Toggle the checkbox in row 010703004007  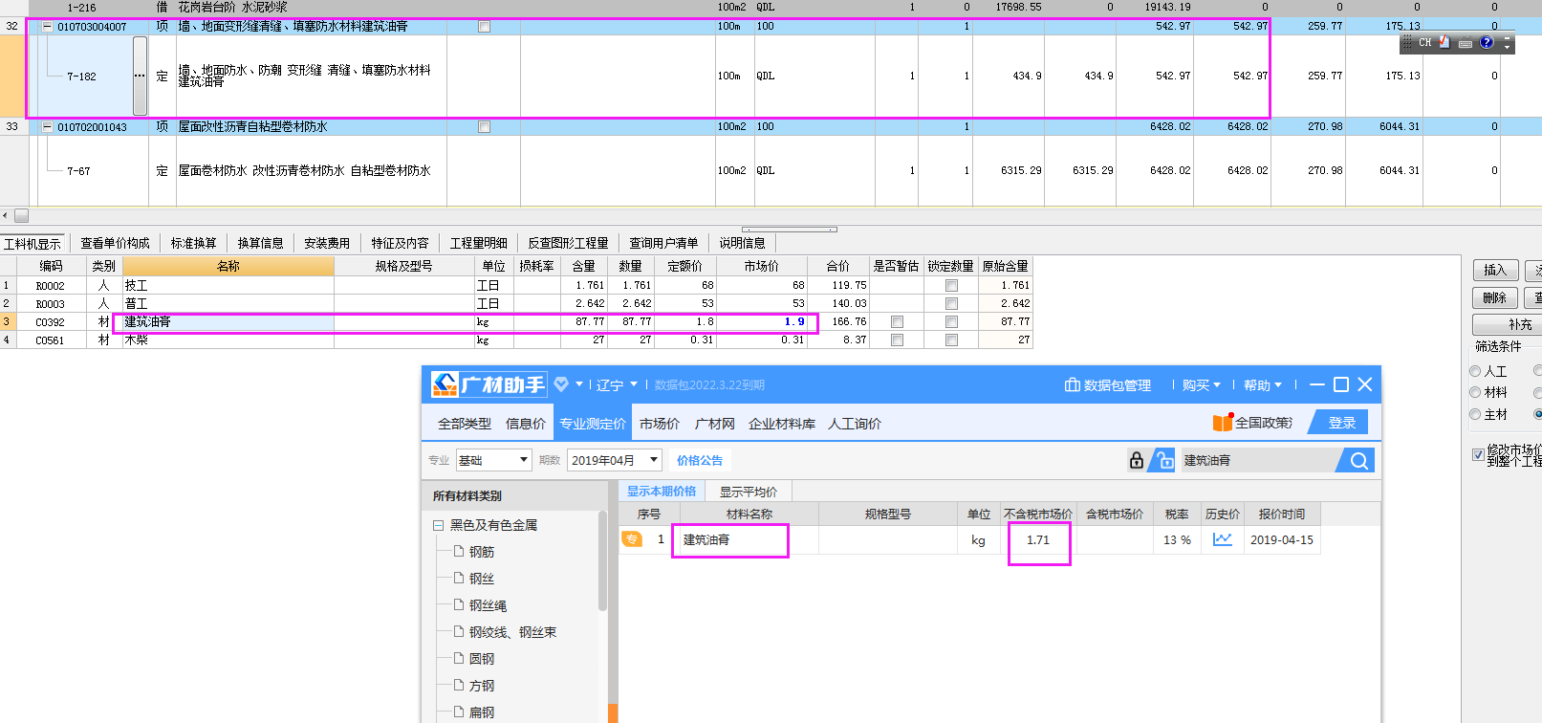484,27
